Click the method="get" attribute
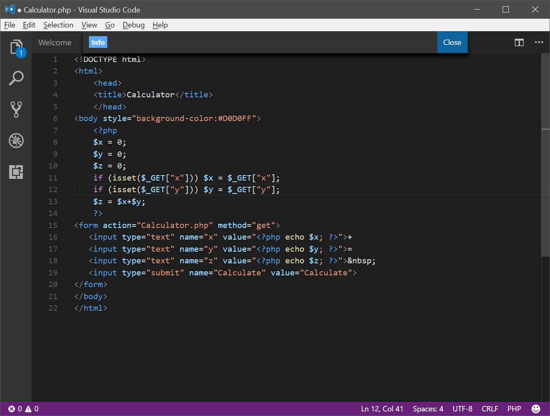This screenshot has height=416, width=550. 247,225
